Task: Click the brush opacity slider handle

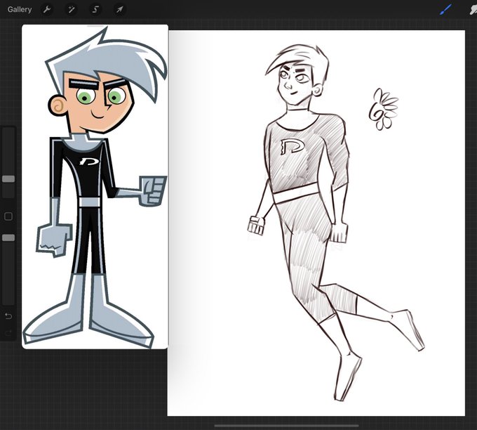Action: point(8,237)
